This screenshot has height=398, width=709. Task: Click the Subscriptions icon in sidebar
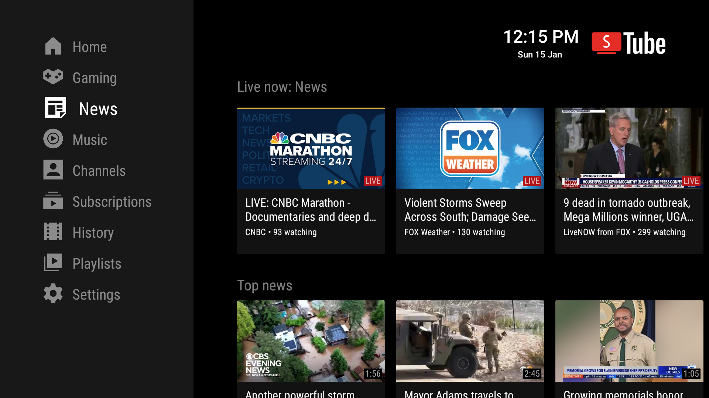point(53,200)
